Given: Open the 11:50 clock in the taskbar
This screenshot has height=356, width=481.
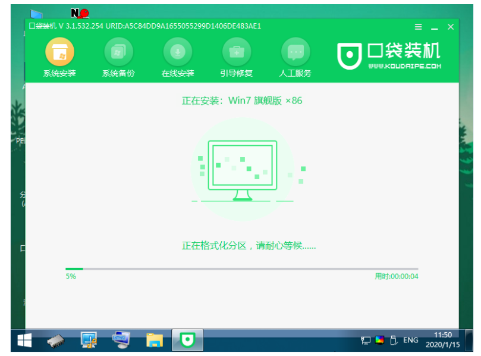Looking at the screenshot, I should [x=443, y=340].
